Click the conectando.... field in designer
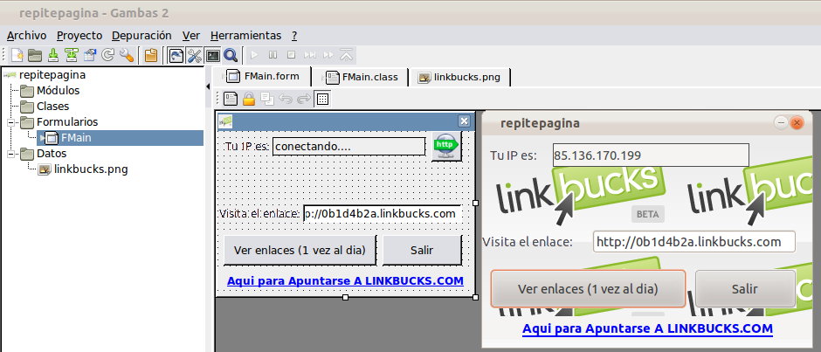The width and height of the screenshot is (821, 352). [x=348, y=147]
